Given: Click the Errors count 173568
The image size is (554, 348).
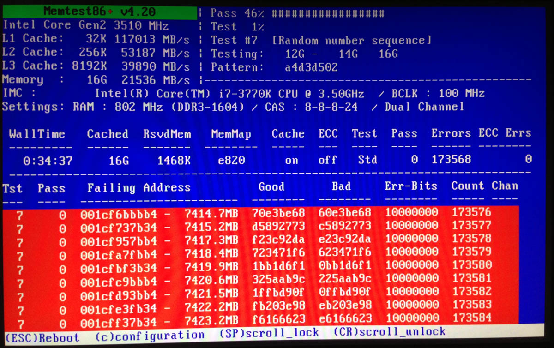Looking at the screenshot, I should click(451, 160).
